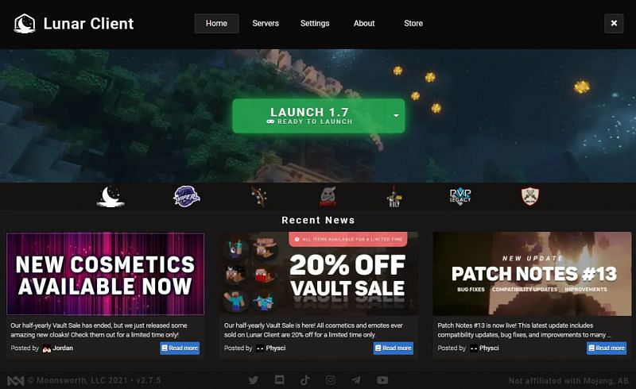Go to the Store tab
The width and height of the screenshot is (636, 389).
pyautogui.click(x=413, y=24)
